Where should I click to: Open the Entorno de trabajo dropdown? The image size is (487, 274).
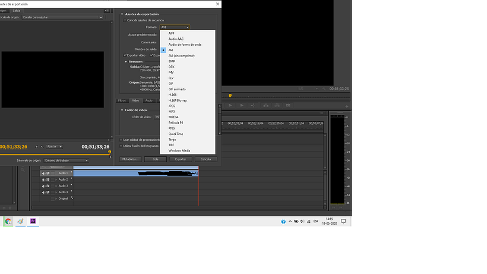(66, 160)
